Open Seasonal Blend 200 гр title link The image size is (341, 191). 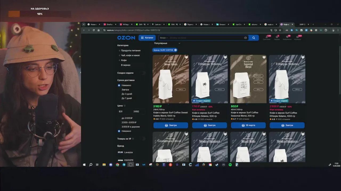(245, 114)
